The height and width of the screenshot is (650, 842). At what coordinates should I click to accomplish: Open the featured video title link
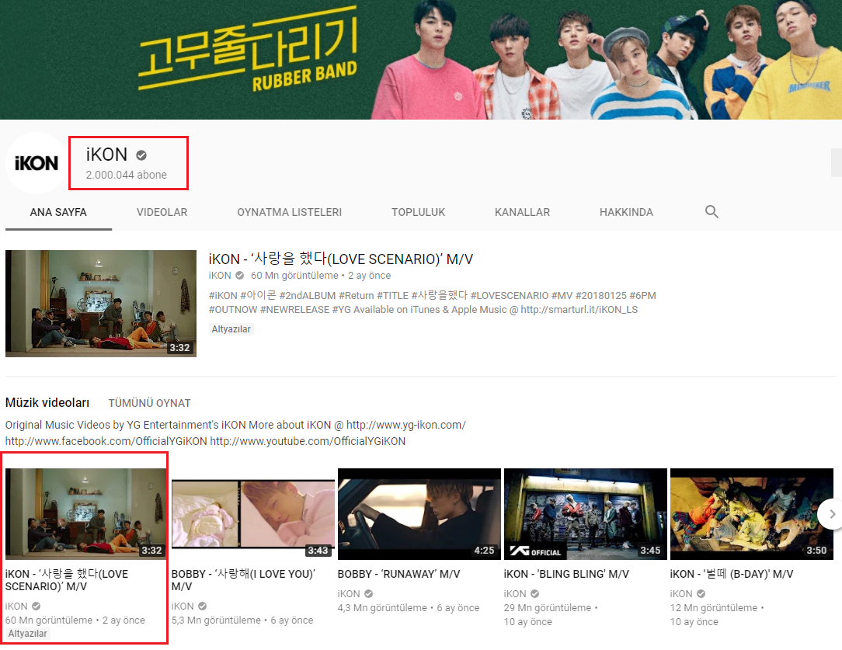[341, 259]
